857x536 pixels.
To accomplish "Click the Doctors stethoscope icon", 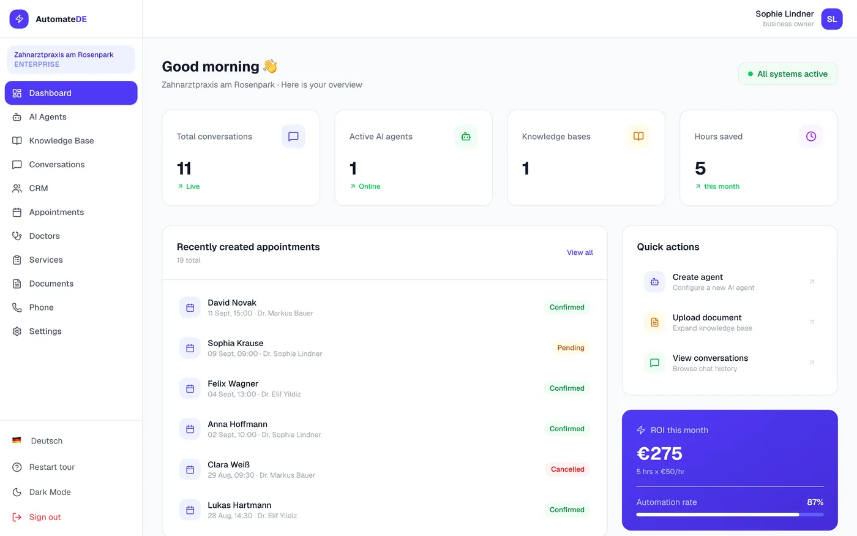I will pos(17,236).
